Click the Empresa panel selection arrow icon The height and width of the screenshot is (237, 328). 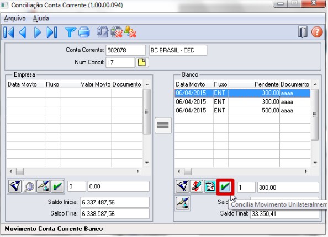point(15,186)
